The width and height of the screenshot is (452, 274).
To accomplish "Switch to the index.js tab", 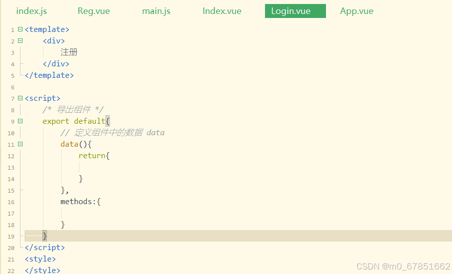I will tap(31, 11).
